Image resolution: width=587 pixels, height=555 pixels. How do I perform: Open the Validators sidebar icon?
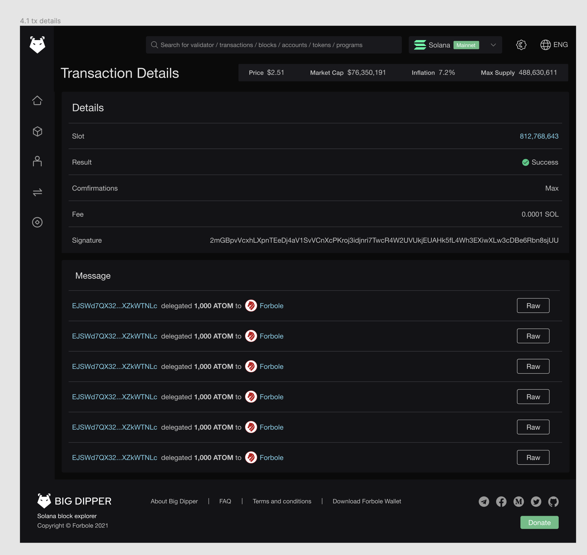click(x=37, y=222)
